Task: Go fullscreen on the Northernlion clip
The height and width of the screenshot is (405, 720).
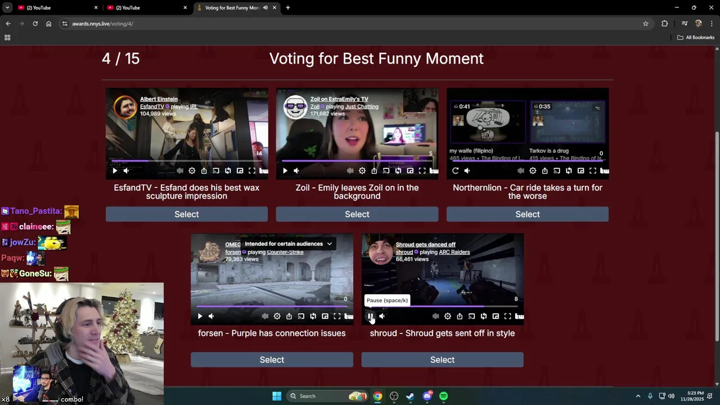Action: (593, 170)
